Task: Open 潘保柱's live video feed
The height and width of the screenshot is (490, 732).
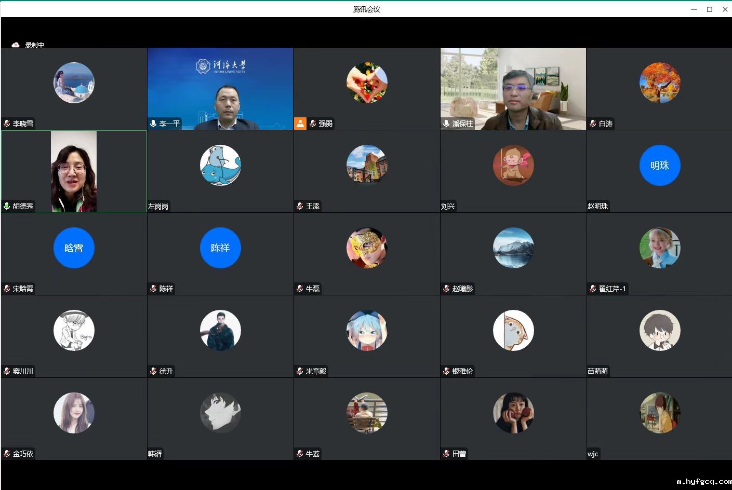Action: coord(513,88)
